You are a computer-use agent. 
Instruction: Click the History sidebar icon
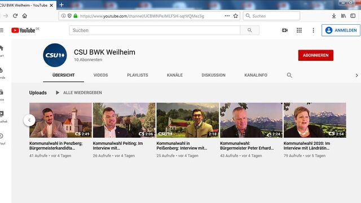pyautogui.click(x=1, y=136)
